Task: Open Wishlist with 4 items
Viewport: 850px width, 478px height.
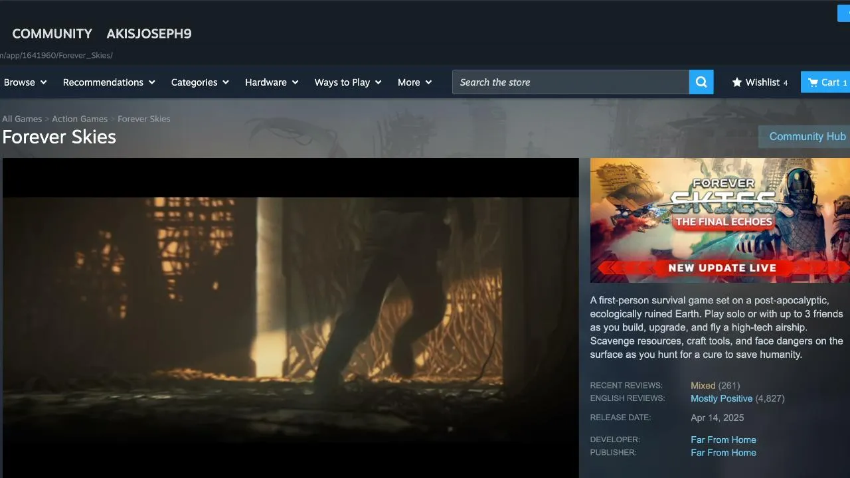Action: (760, 82)
